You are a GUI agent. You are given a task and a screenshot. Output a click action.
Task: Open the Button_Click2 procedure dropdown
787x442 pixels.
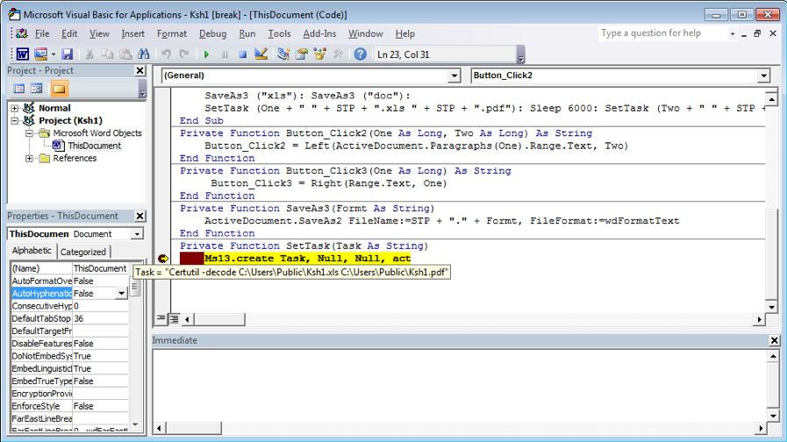point(763,75)
